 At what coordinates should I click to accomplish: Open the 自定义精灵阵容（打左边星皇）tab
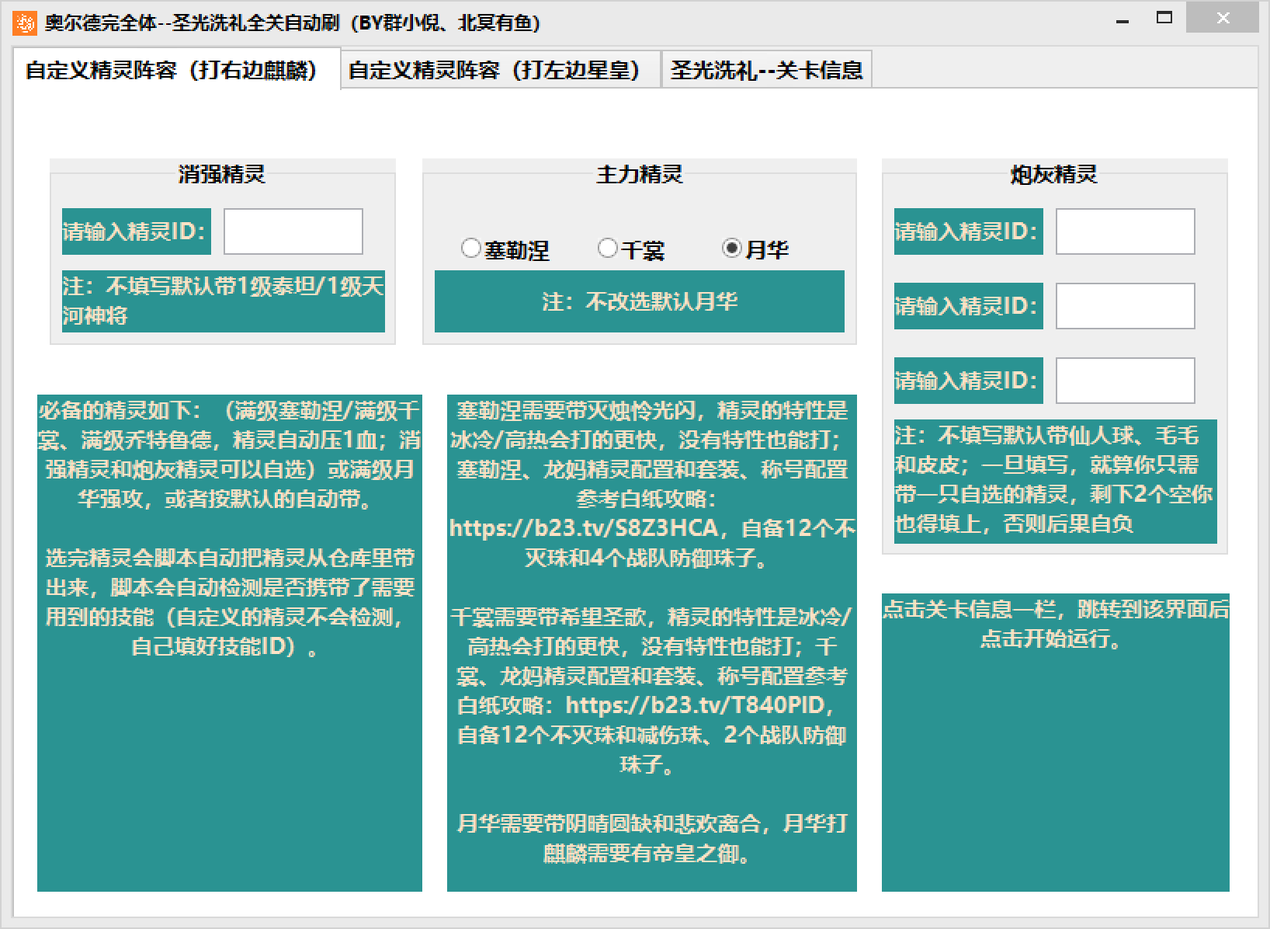[500, 70]
